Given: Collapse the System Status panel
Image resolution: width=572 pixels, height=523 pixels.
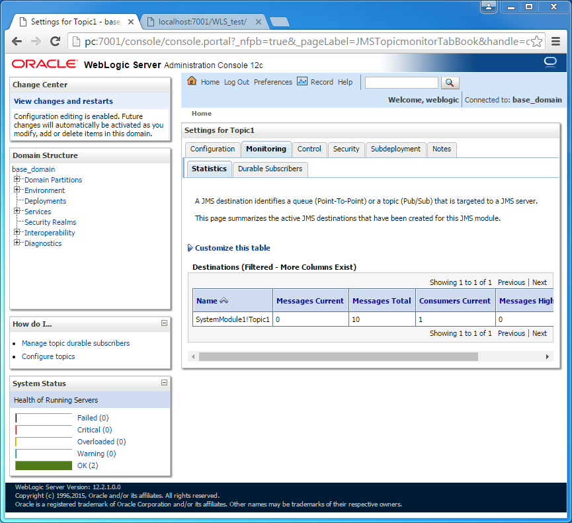Looking at the screenshot, I should (165, 383).
